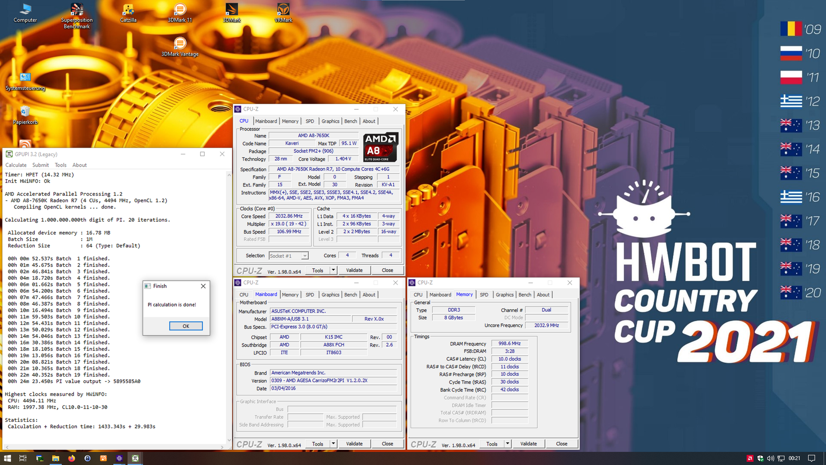826x465 pixels.
Task: Switch to Memory tab in top CPU-Z
Action: [290, 121]
